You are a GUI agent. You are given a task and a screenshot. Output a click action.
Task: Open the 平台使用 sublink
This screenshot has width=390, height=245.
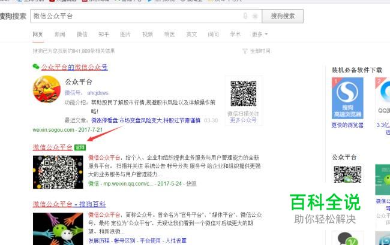coord(150,241)
